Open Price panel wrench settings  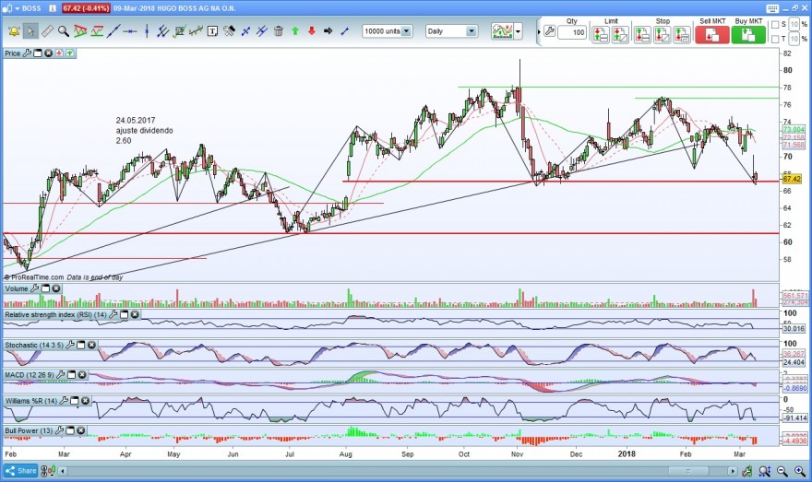(x=27, y=53)
